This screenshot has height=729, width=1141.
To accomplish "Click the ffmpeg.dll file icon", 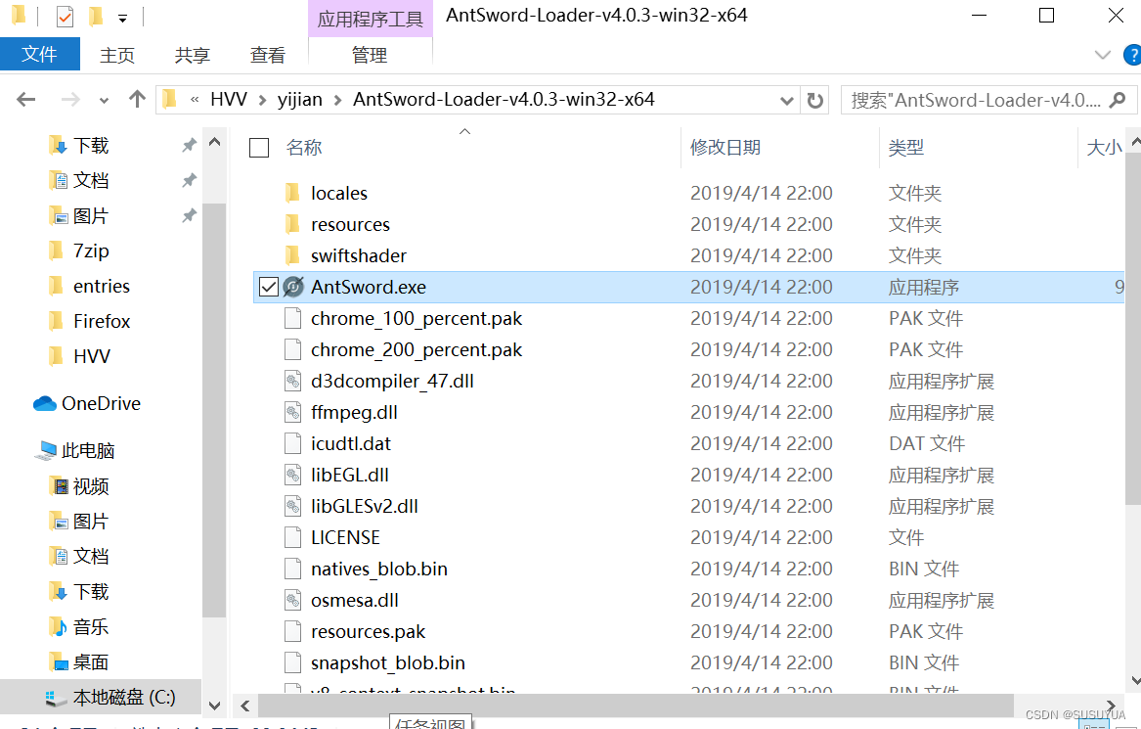I will 292,412.
